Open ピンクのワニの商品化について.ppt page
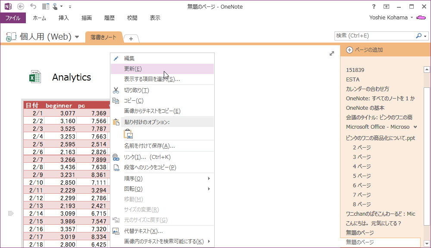431x248 pixels. [x=381, y=138]
